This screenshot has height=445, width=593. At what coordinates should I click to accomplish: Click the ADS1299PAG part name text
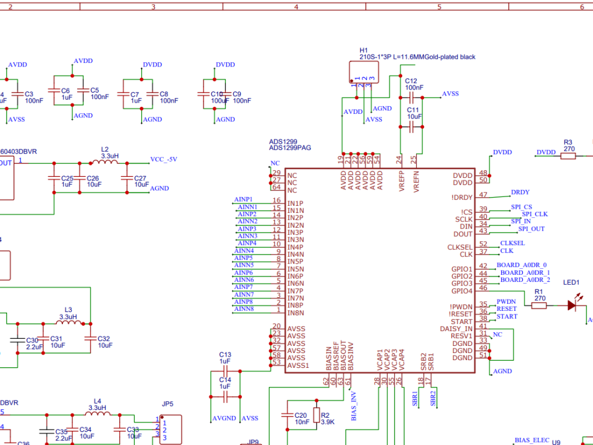pyautogui.click(x=290, y=148)
